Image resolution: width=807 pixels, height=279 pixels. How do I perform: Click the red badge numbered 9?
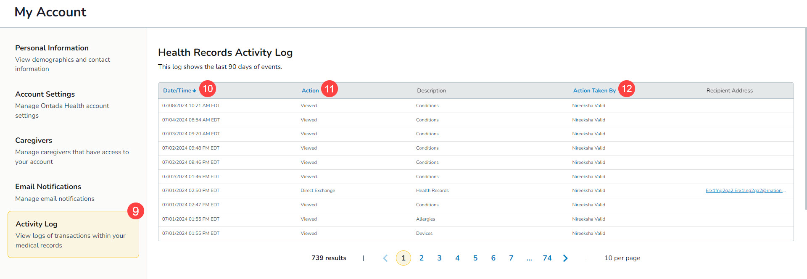pos(135,211)
